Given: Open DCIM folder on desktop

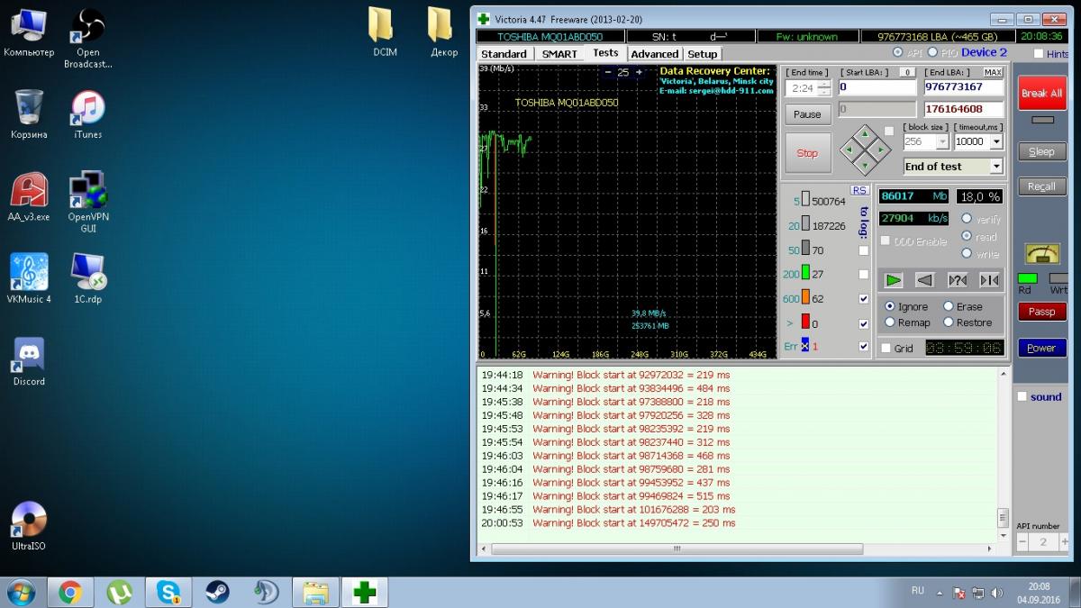Looking at the screenshot, I should click(385, 32).
